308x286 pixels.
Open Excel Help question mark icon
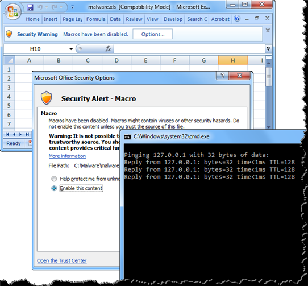pyautogui.click(x=238, y=18)
